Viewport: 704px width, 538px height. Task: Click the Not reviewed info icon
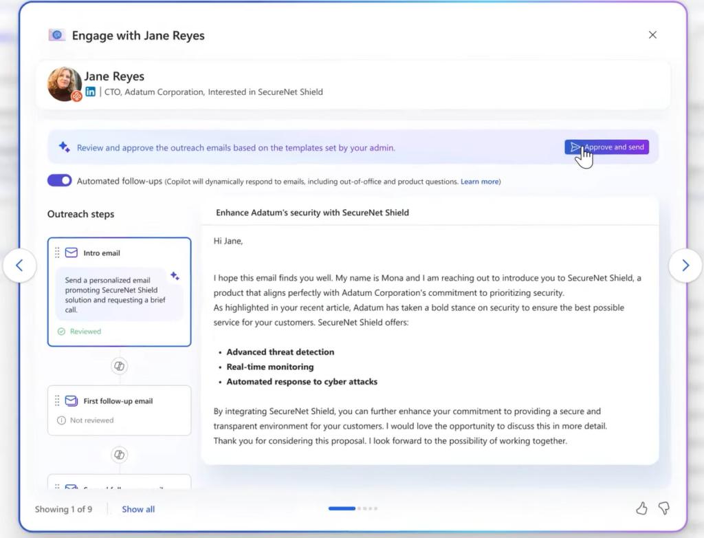point(61,420)
